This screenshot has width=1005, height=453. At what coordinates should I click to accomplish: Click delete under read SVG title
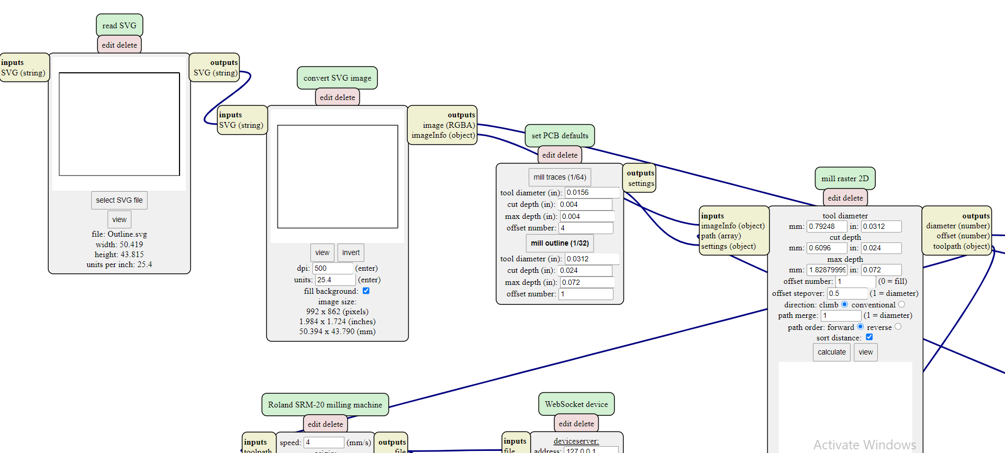click(127, 45)
